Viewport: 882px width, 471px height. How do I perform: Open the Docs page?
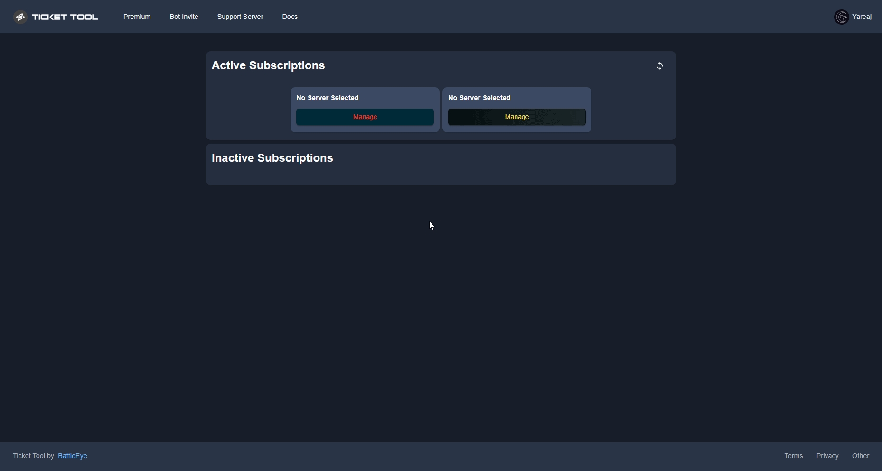(x=290, y=17)
